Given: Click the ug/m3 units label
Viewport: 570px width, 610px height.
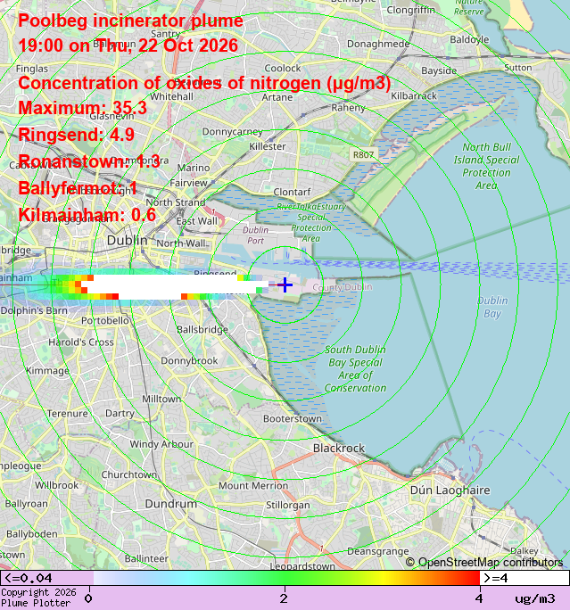Looking at the screenshot, I should [x=535, y=598].
